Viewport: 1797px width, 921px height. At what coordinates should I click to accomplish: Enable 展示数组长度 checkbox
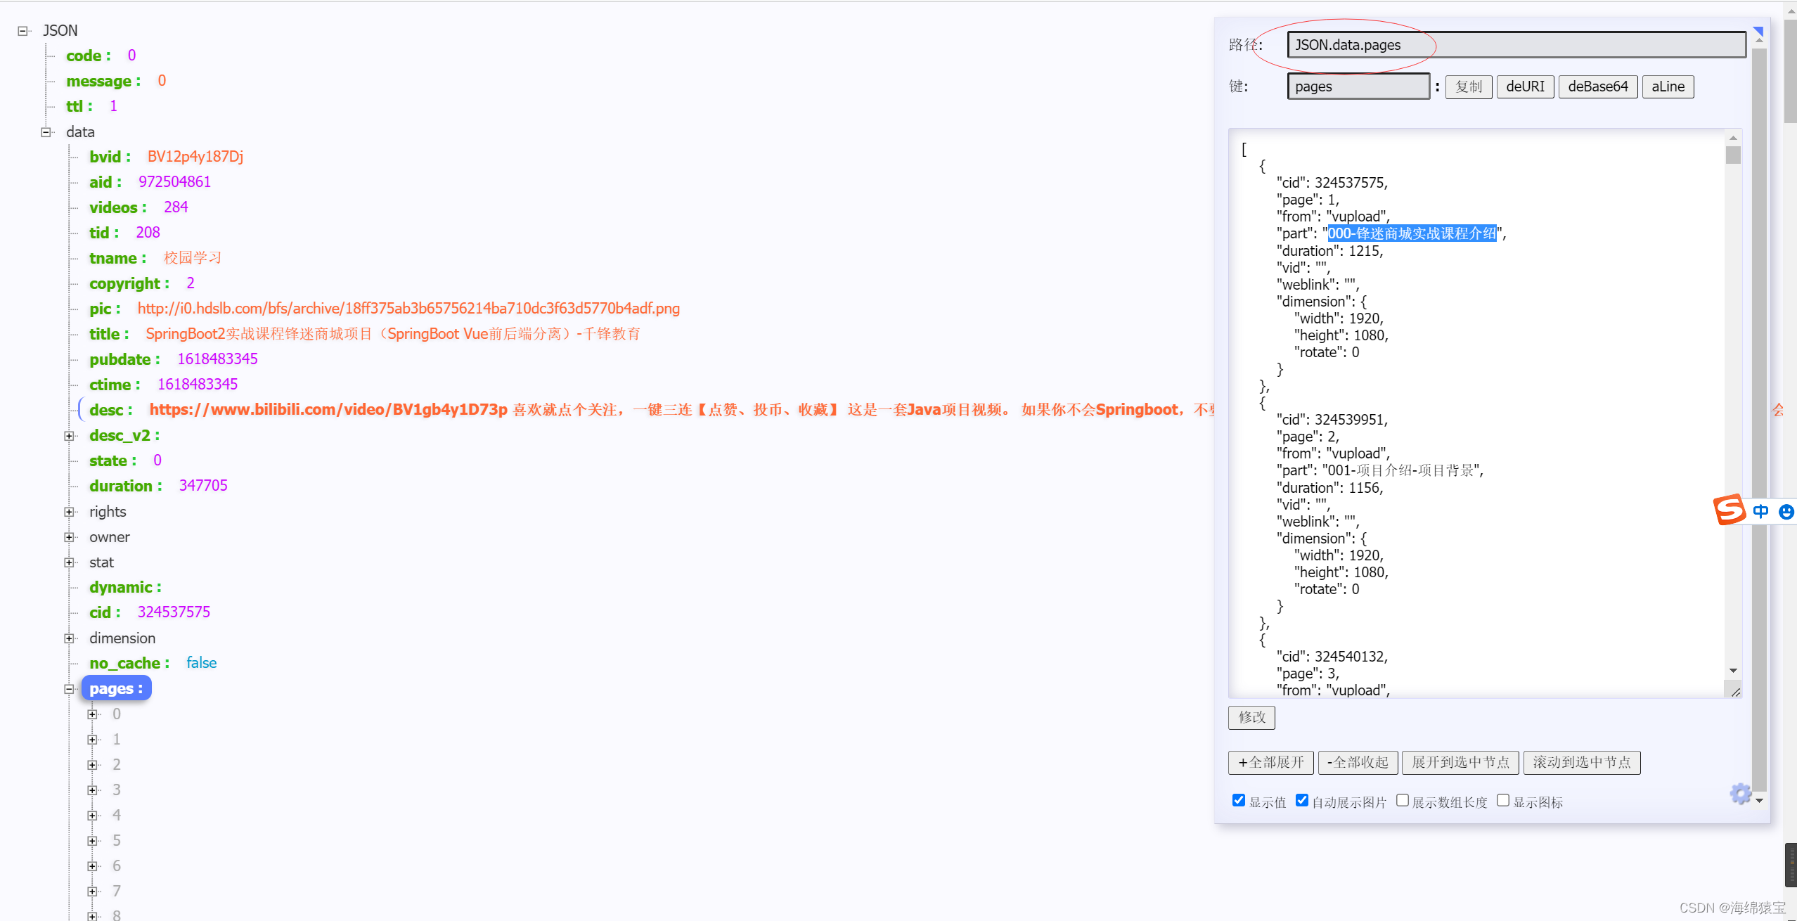tap(1403, 801)
